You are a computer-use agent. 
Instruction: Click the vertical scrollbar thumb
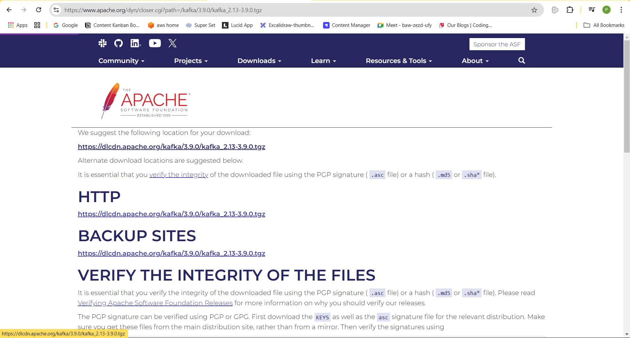click(x=627, y=96)
